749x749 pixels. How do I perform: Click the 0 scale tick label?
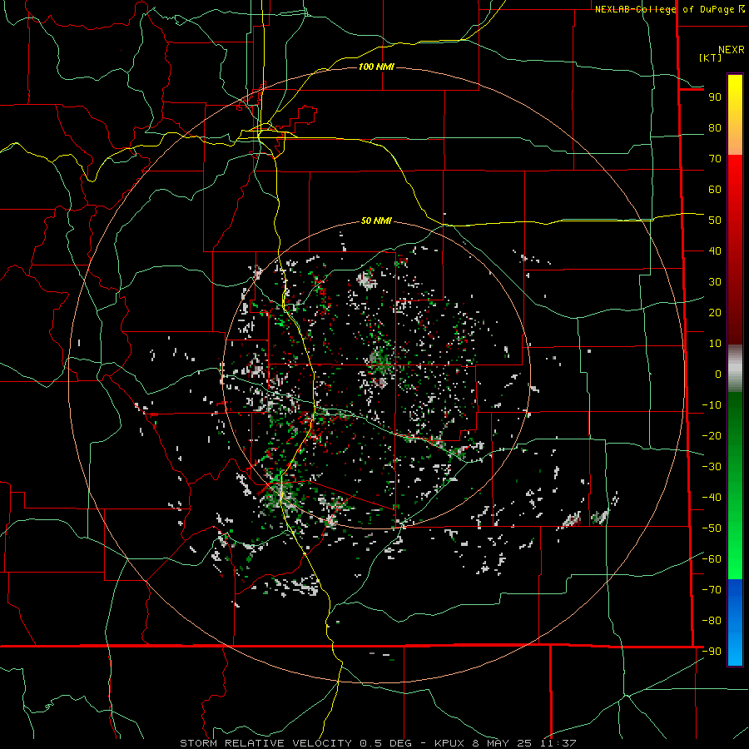click(718, 374)
